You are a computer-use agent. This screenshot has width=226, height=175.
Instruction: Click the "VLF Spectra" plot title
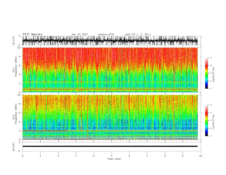(x=32, y=34)
